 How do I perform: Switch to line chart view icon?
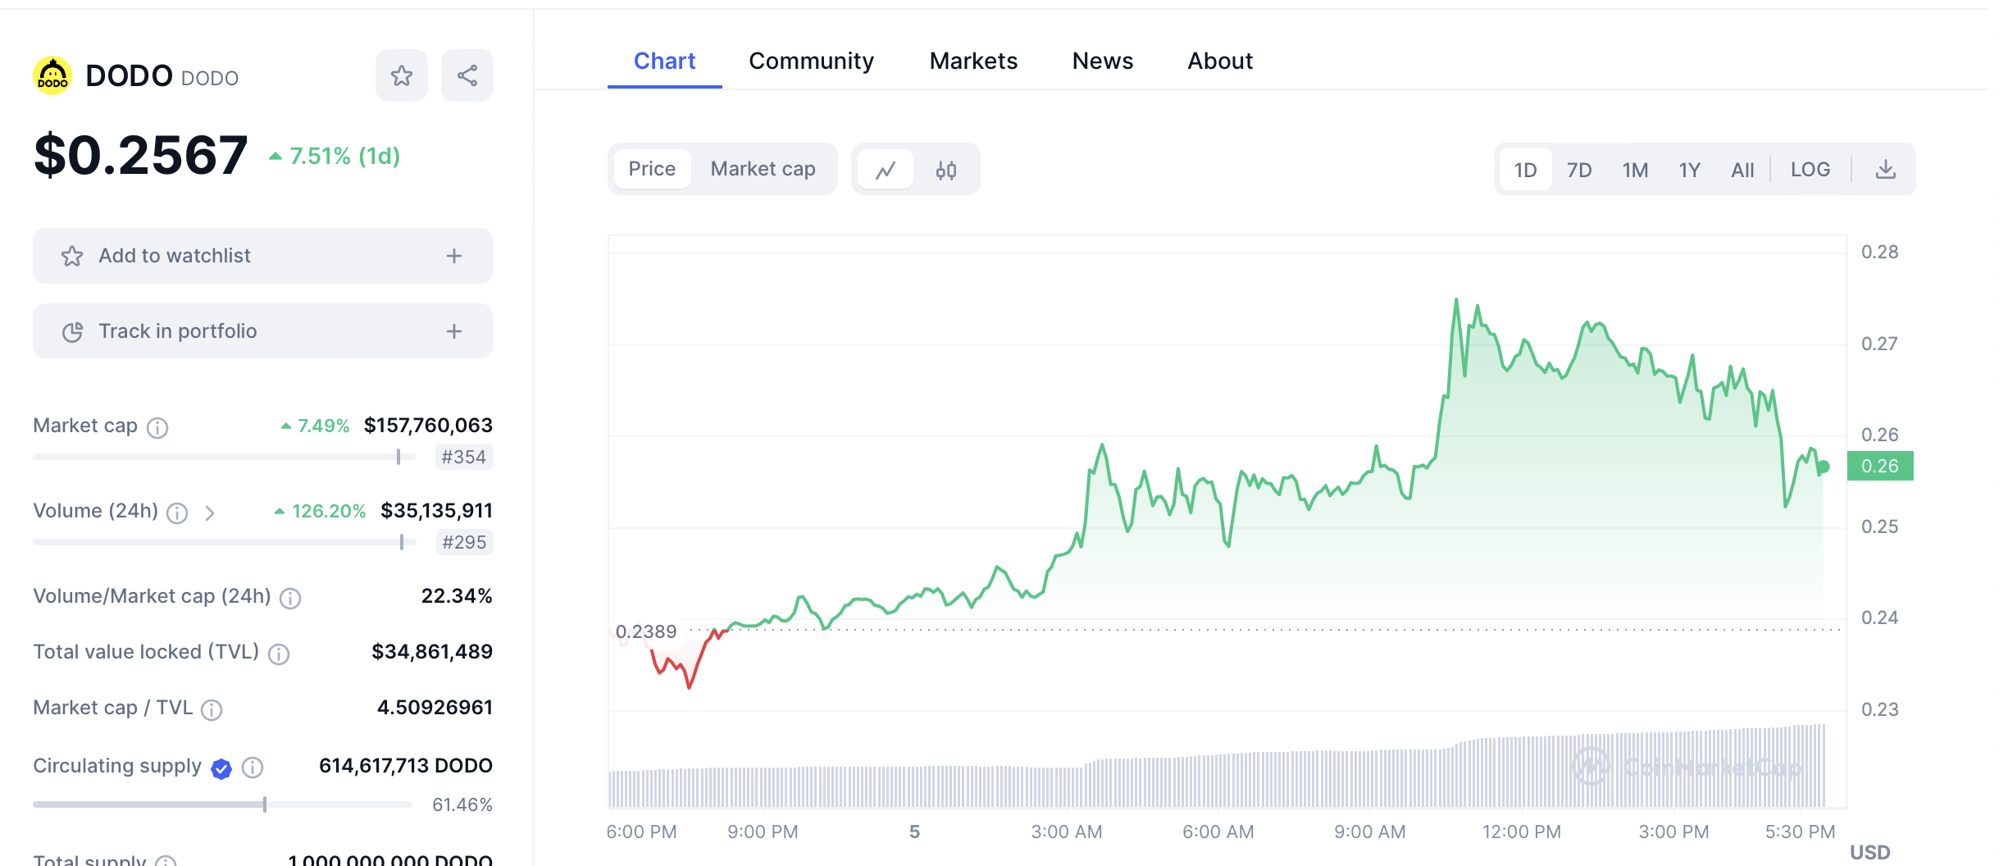[x=886, y=170]
